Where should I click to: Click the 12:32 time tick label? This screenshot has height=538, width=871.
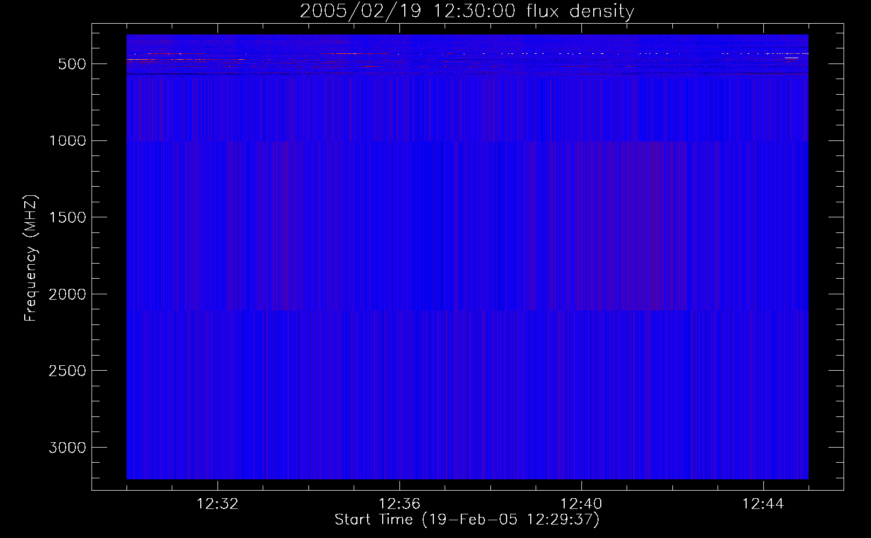(217, 504)
